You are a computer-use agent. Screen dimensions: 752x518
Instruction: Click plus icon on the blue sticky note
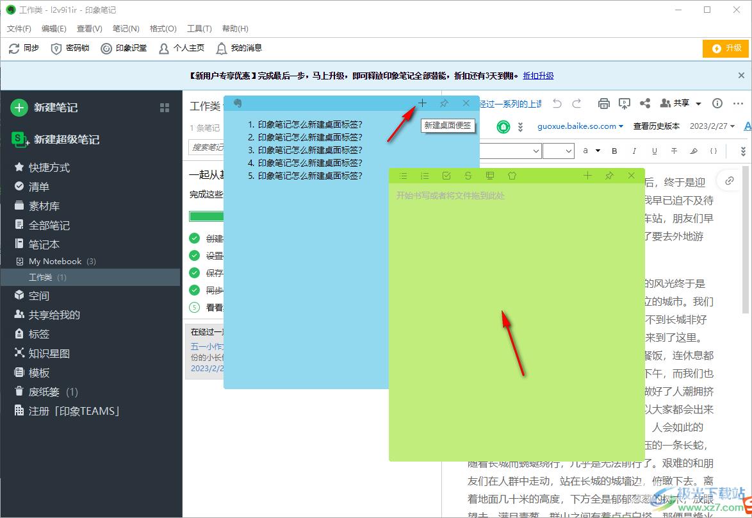pyautogui.click(x=422, y=103)
